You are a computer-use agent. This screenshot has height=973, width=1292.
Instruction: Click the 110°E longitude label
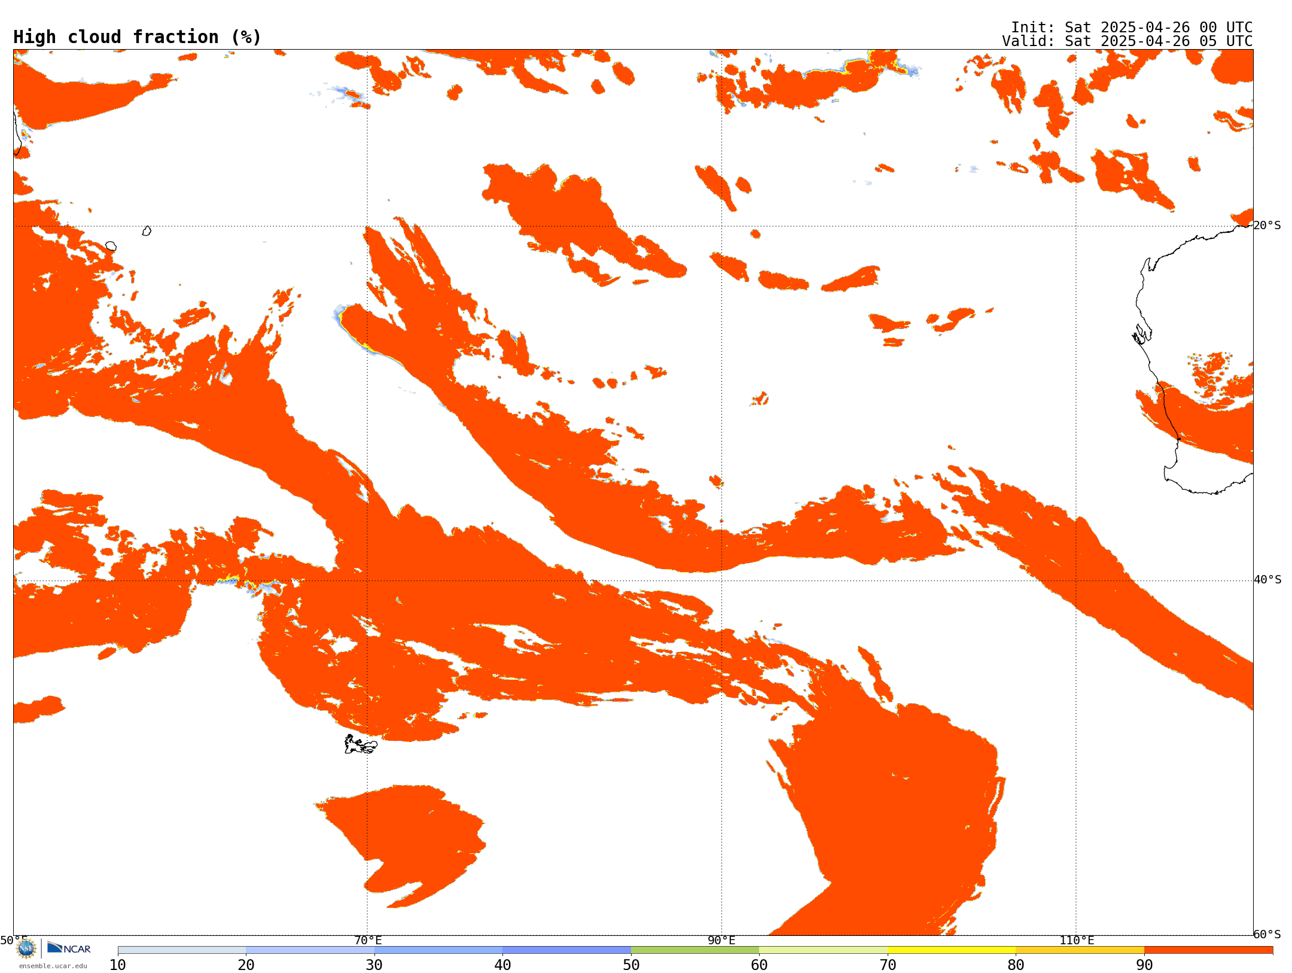[x=1077, y=941]
